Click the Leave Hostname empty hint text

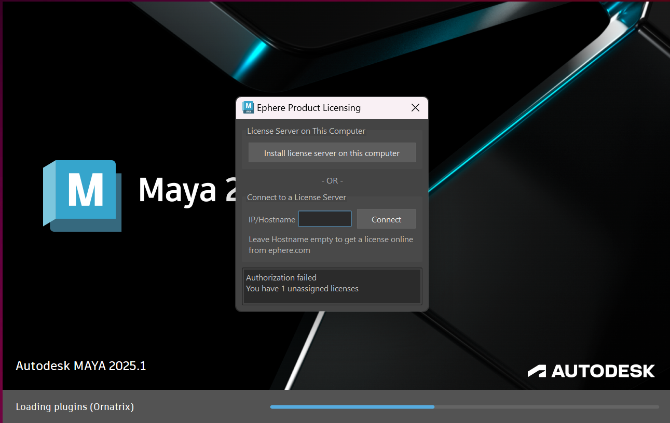pos(331,245)
